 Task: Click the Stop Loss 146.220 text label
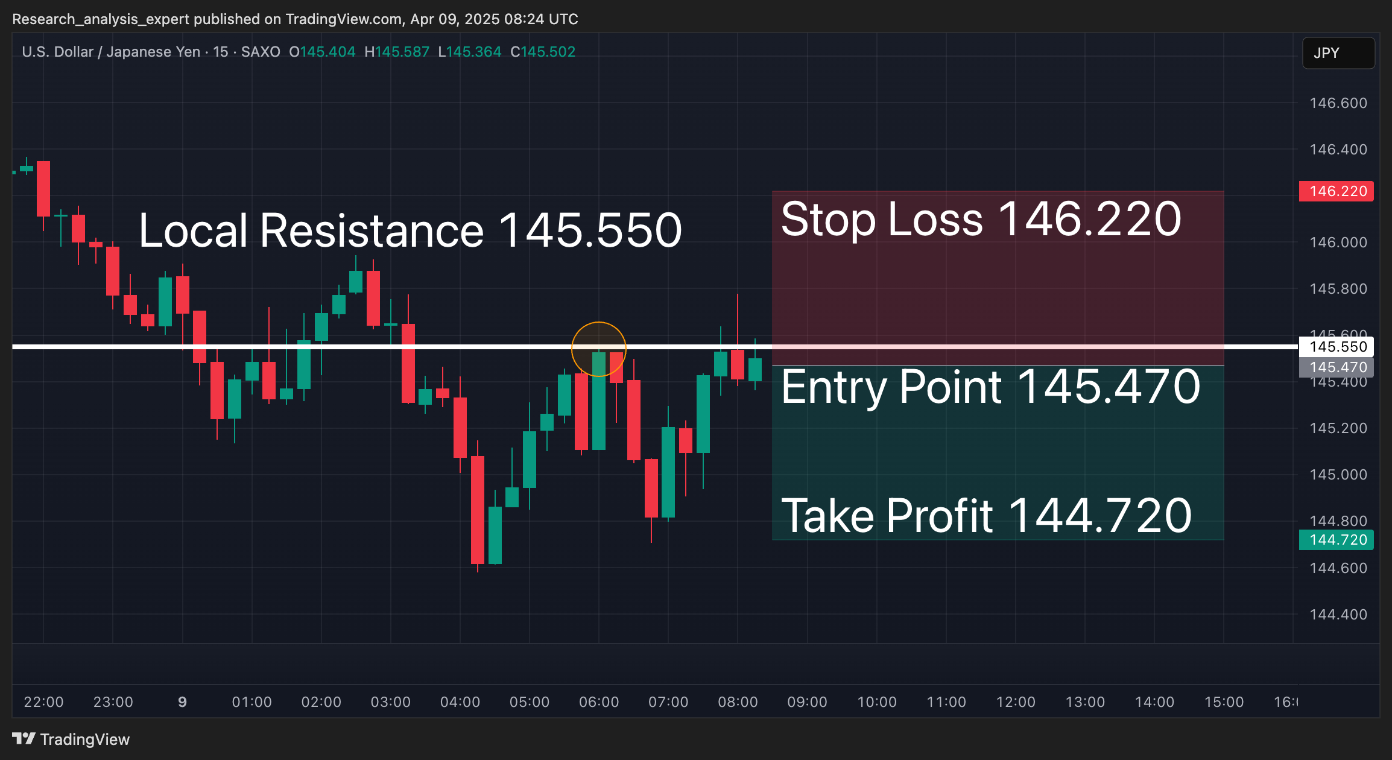981,219
